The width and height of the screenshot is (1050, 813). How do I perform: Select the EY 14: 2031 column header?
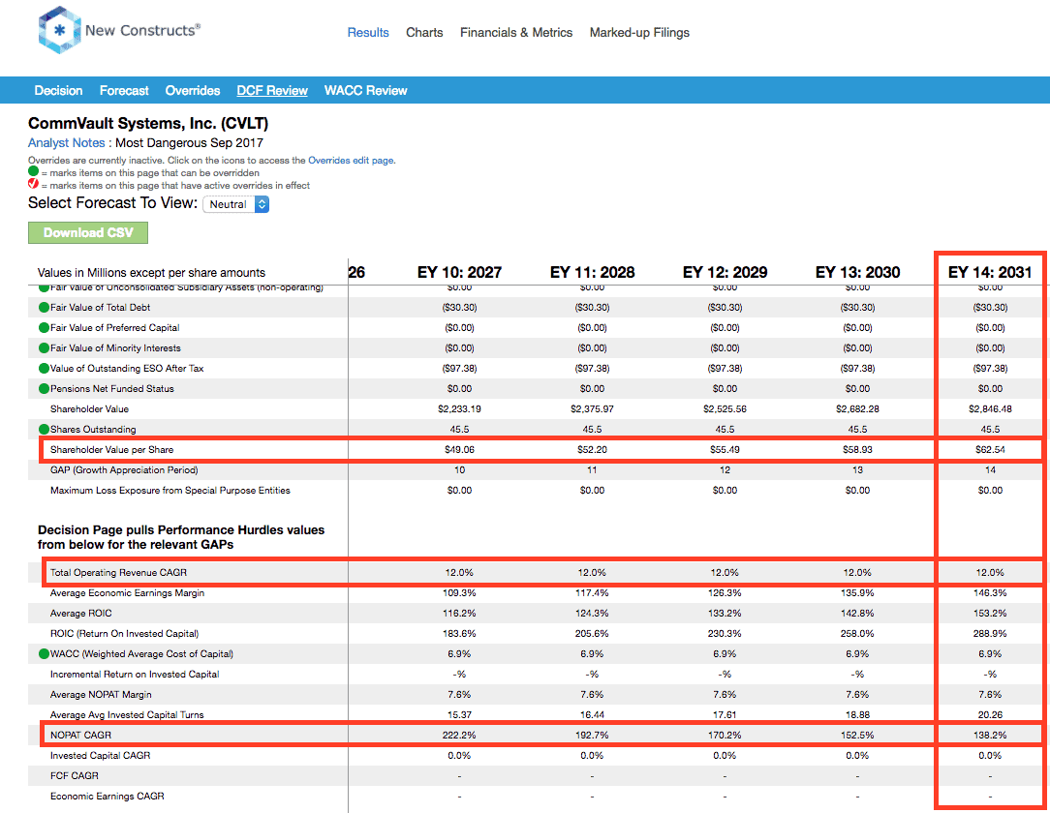pos(990,272)
